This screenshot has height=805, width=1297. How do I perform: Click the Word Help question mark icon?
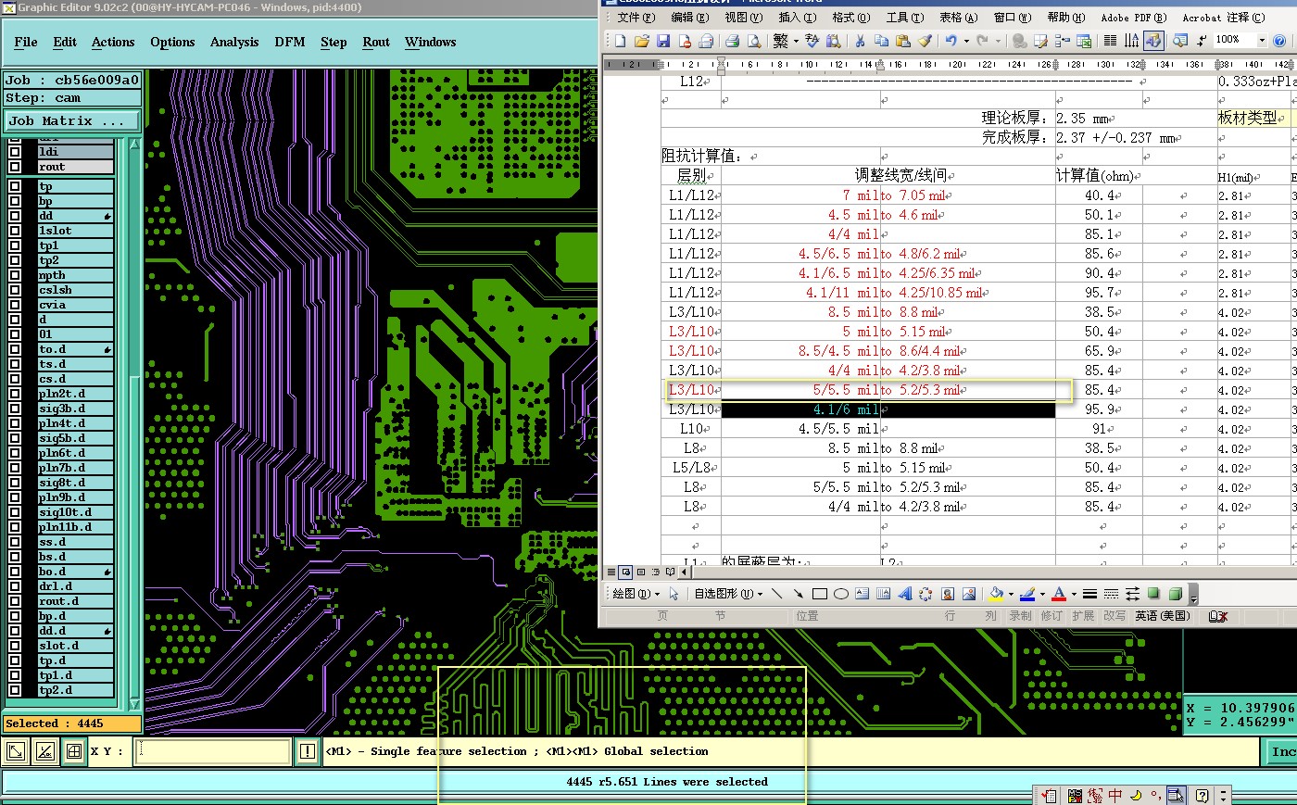[x=1279, y=41]
